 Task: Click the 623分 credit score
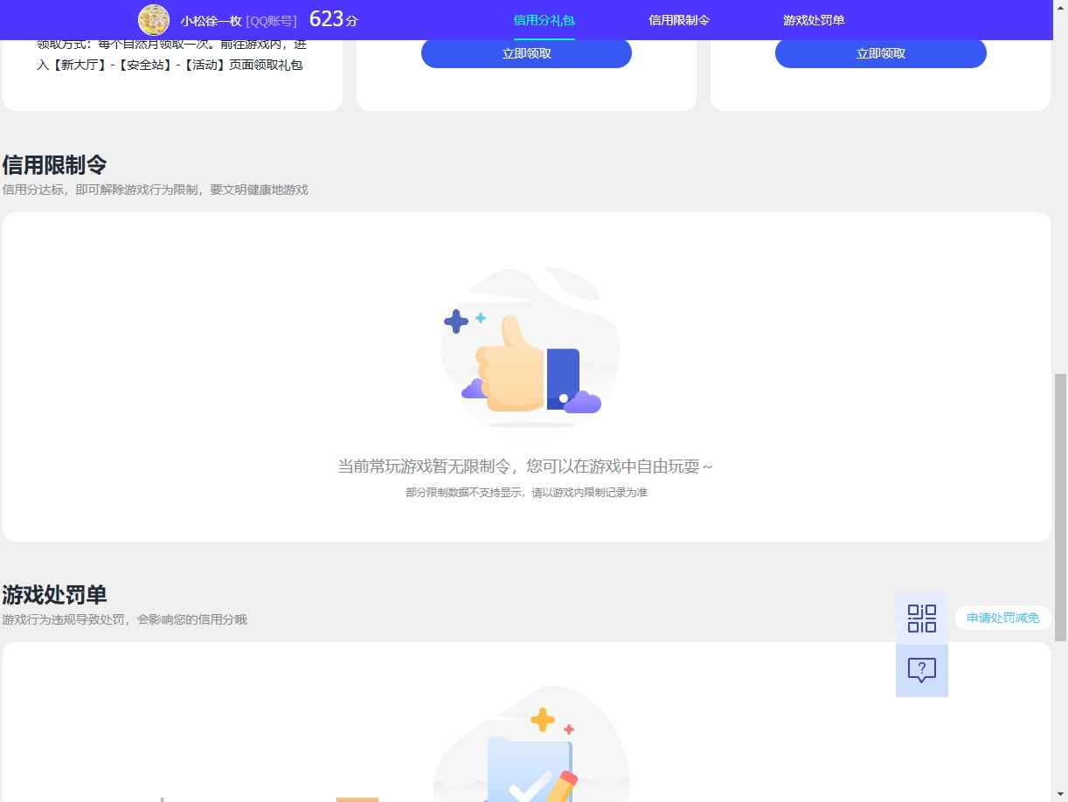point(333,19)
